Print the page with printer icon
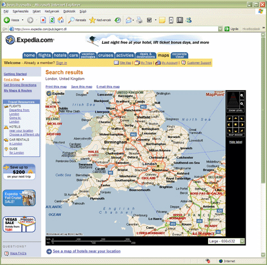 click(139, 20)
